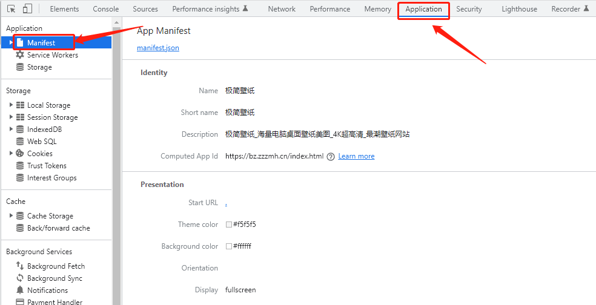
Task: Switch to the Elements tab
Action: [64, 9]
